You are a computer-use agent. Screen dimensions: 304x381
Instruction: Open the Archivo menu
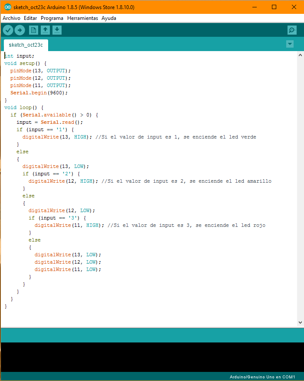pos(11,18)
